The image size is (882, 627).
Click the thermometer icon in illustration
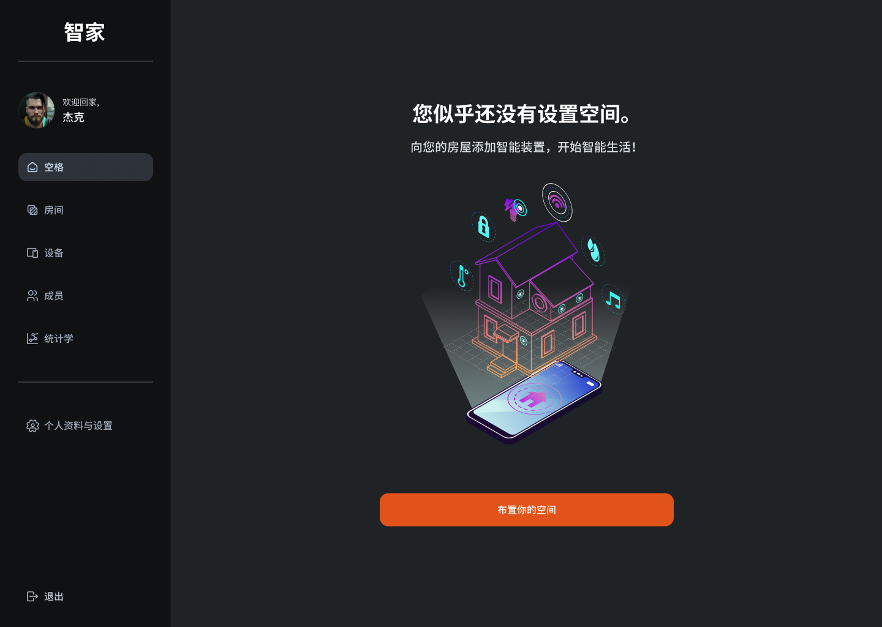[462, 276]
